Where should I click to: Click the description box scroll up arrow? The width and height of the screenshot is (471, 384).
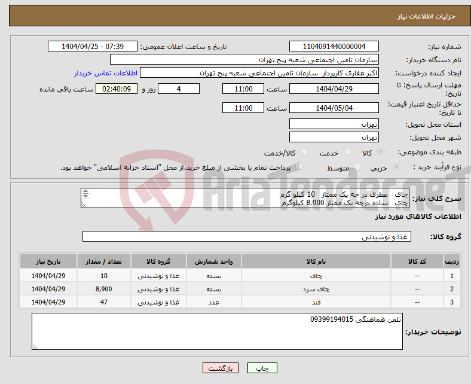pos(85,191)
